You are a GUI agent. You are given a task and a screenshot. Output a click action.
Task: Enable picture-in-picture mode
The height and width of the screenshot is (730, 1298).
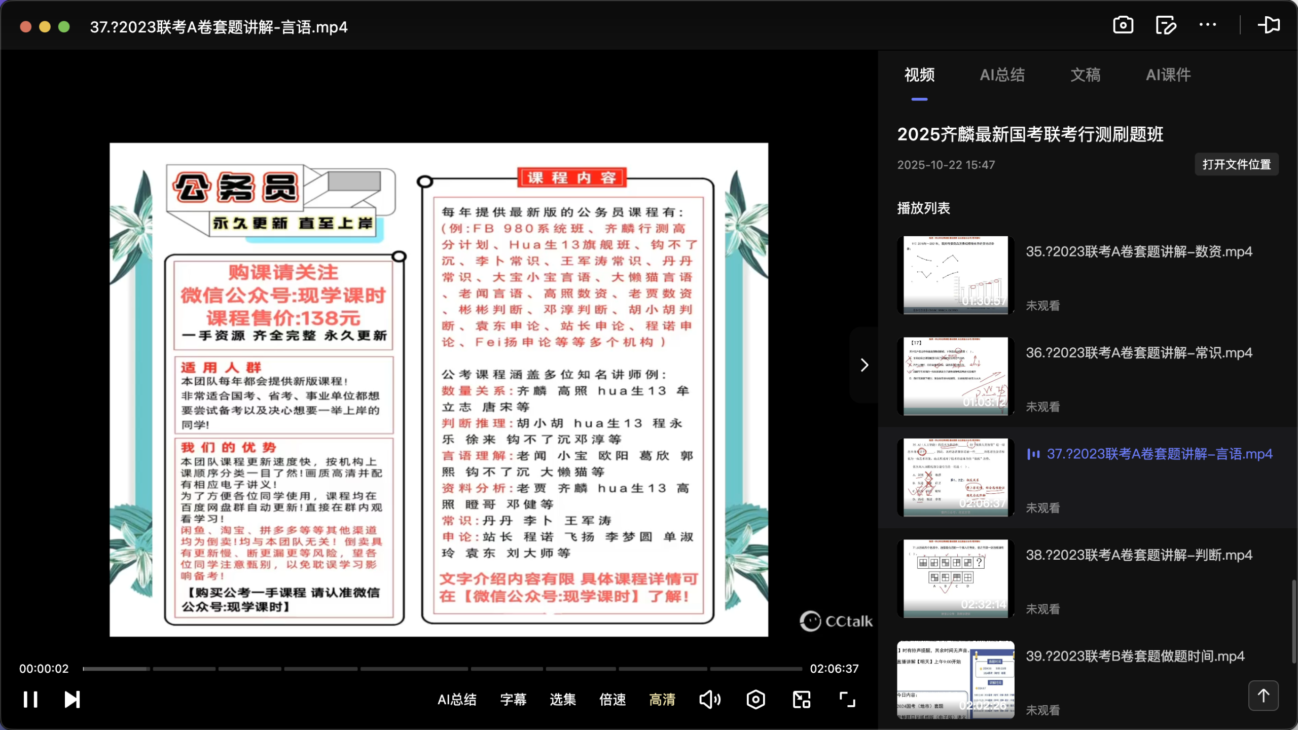pos(800,699)
